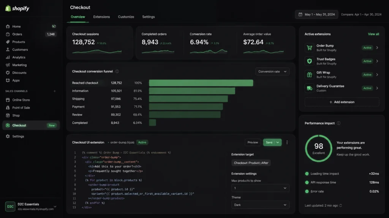Click Delivery Guarantee truck icon
The width and height of the screenshot is (389, 218).
pos(309,88)
